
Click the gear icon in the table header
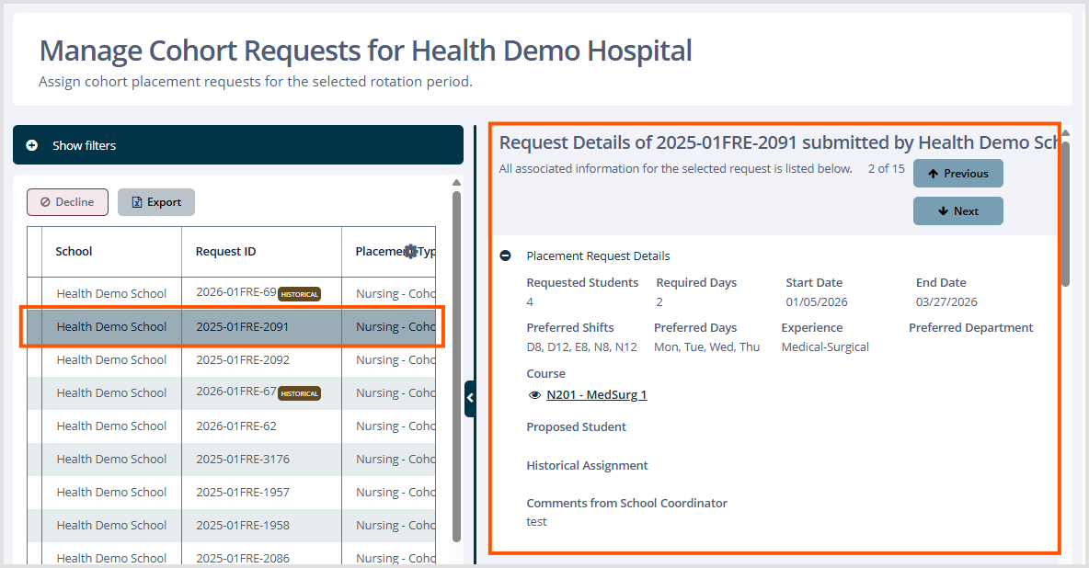[x=410, y=251]
